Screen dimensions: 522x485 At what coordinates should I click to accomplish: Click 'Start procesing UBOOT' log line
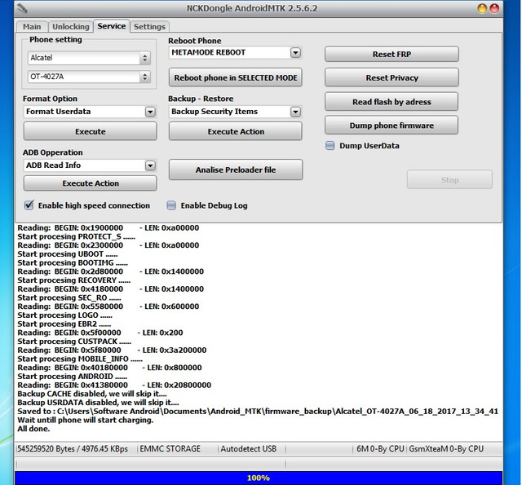pos(68,254)
